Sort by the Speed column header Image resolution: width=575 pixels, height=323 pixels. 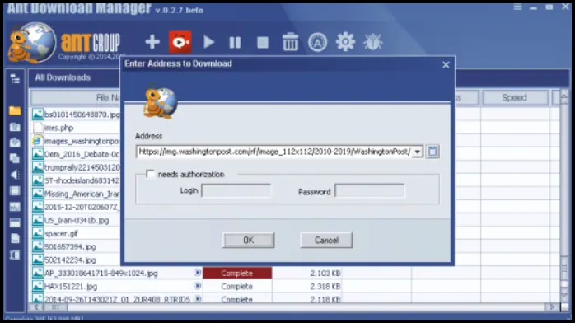[514, 97]
